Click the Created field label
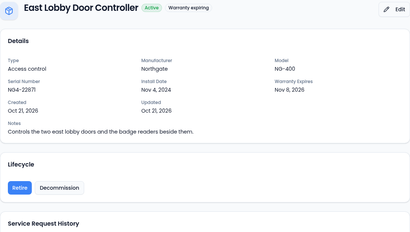The height and width of the screenshot is (232, 410). [17, 102]
